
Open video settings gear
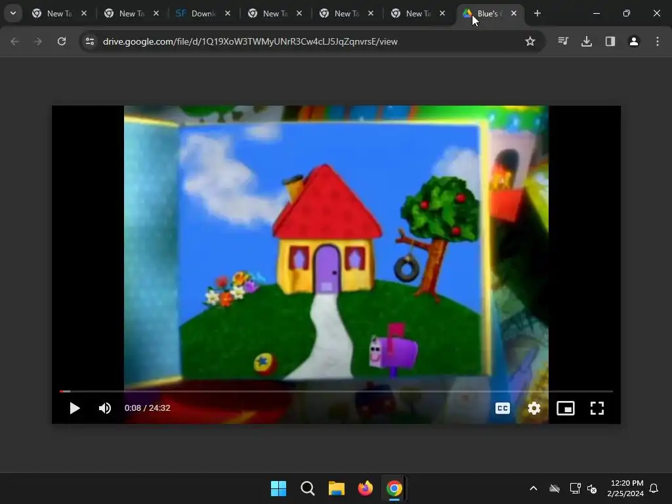pyautogui.click(x=534, y=408)
